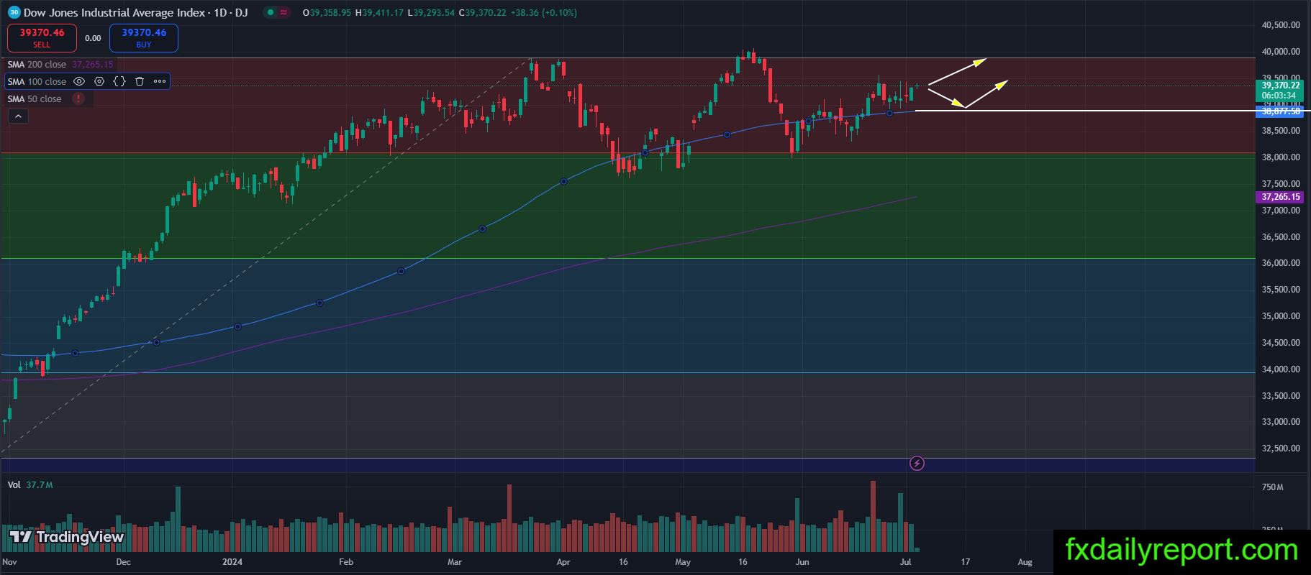Image resolution: width=1311 pixels, height=575 pixels.
Task: Click the 0.00 spread value
Action: [93, 38]
